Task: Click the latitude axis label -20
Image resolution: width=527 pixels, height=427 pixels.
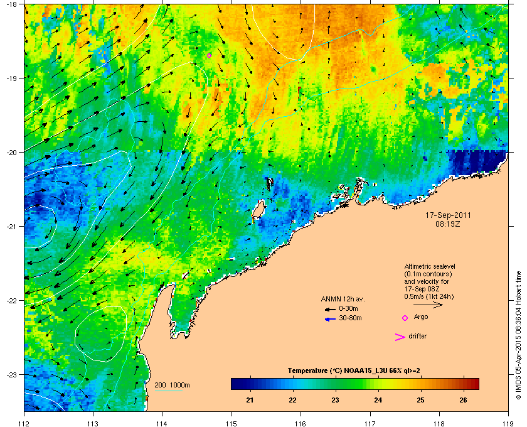Action: point(11,152)
